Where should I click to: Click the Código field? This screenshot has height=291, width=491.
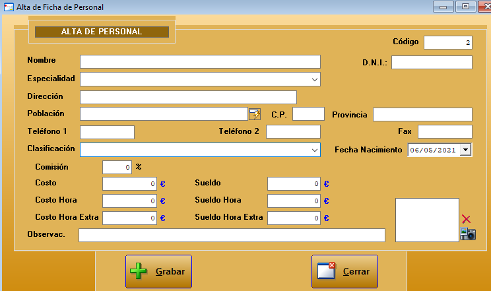click(448, 42)
